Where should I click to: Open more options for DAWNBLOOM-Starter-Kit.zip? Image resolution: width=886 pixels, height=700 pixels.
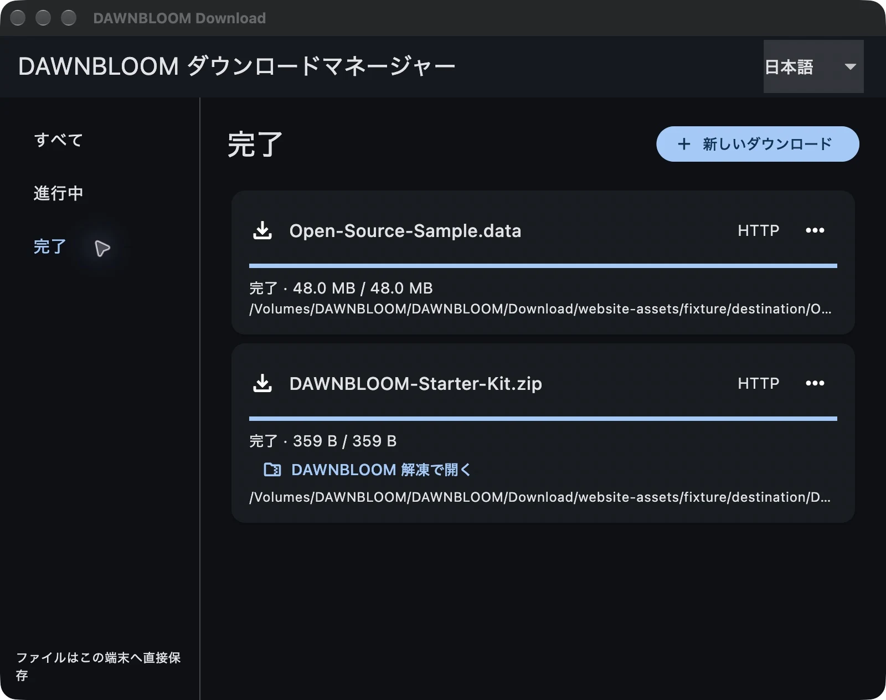(815, 383)
